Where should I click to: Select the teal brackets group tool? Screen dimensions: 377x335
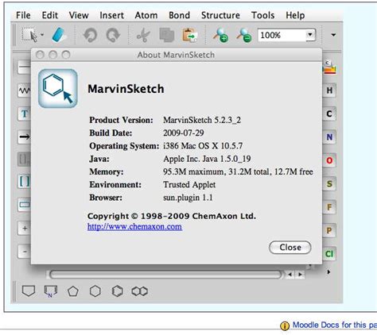[x=25, y=182]
